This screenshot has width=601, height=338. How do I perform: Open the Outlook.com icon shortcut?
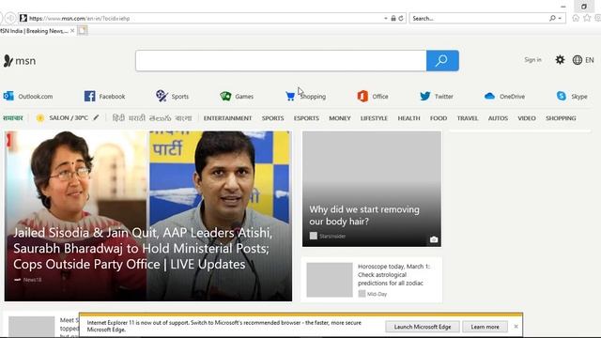8,96
